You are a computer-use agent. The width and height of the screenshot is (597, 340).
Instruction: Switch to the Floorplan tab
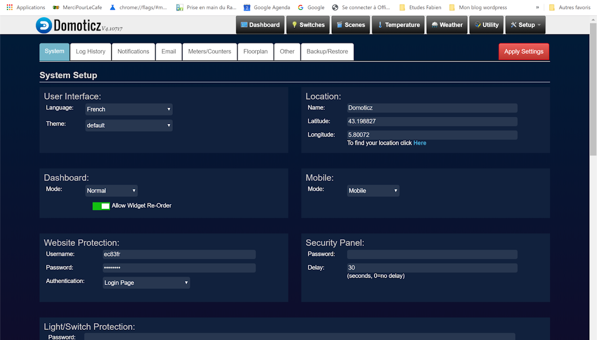[x=256, y=52]
